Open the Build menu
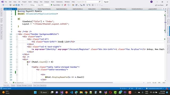The image size is (170, 95). [x=30, y=2]
